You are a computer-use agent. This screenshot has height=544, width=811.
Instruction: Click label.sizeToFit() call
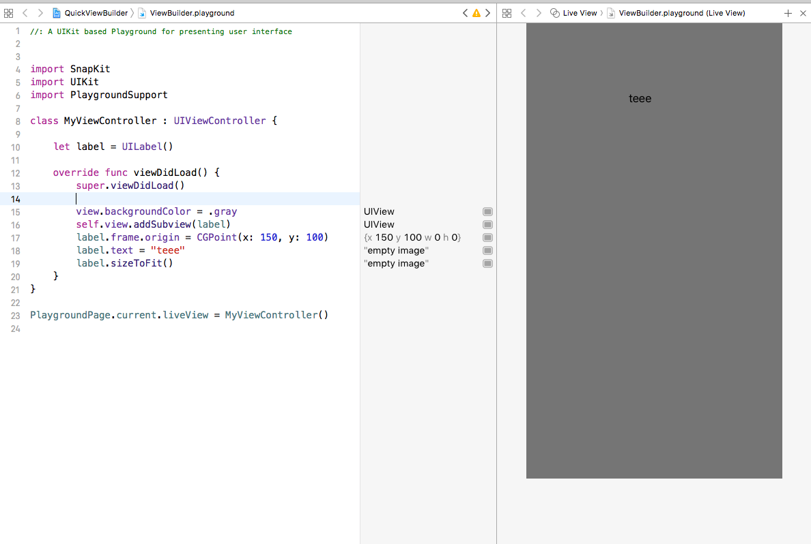tap(125, 263)
